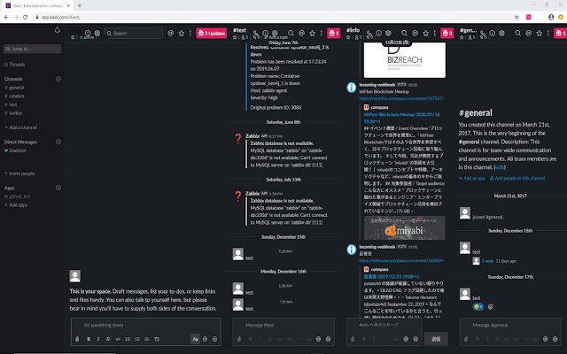Click Message #test input box
The image size is (567, 354).
point(283,325)
